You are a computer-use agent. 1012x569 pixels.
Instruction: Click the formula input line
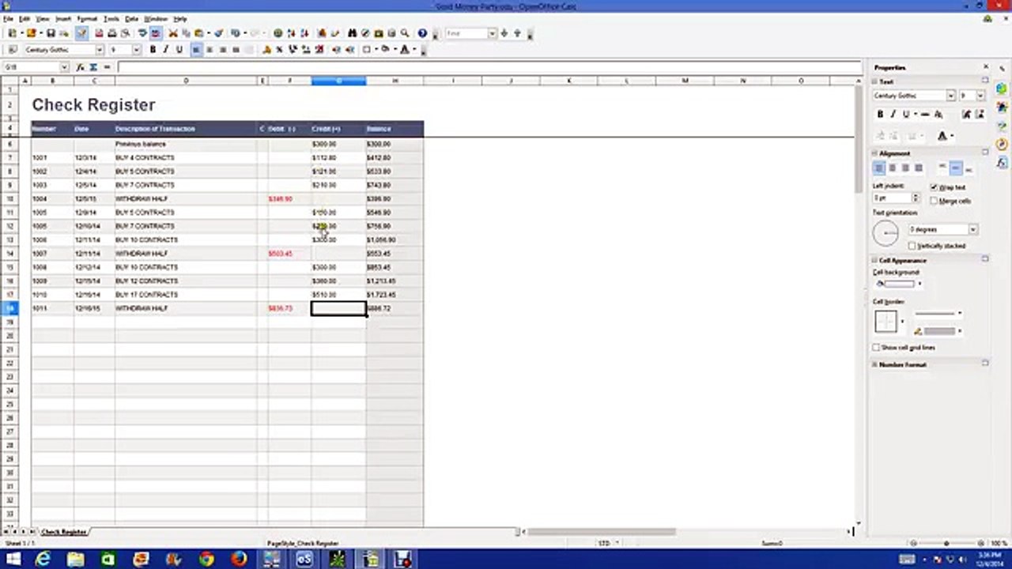point(489,67)
